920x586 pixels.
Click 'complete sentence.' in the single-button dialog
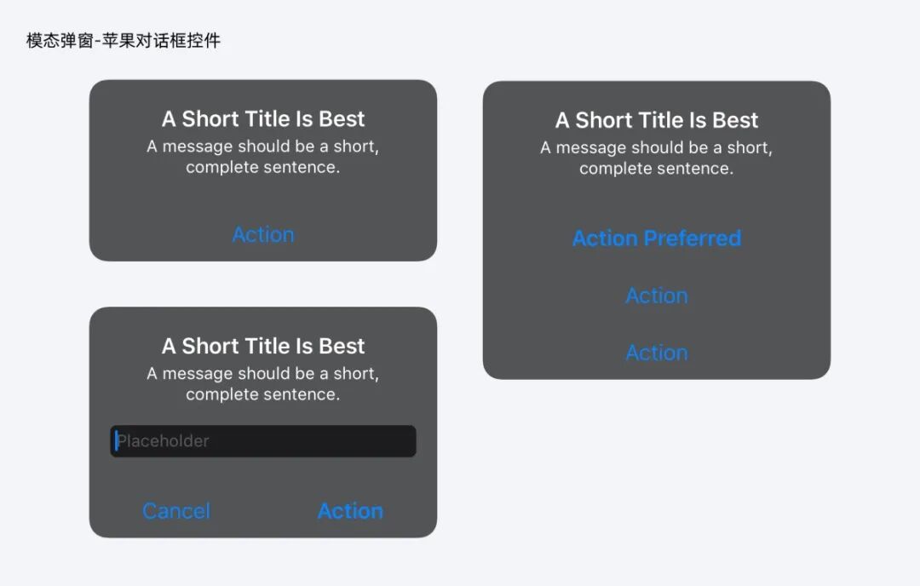pyautogui.click(x=263, y=167)
